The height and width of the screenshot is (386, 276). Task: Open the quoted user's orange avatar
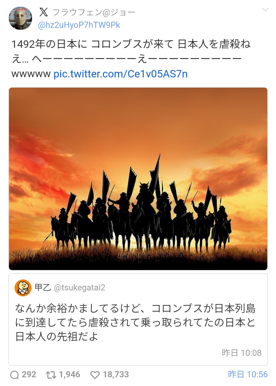23,288
